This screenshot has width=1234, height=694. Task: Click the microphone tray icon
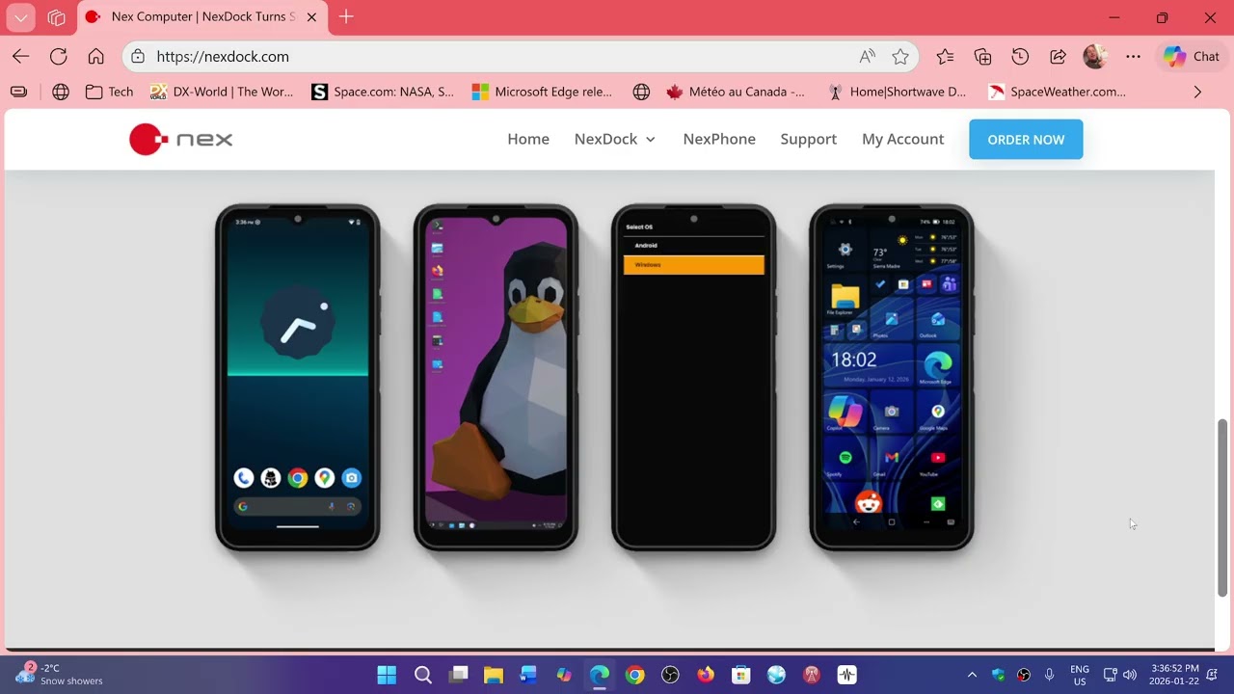1050,675
